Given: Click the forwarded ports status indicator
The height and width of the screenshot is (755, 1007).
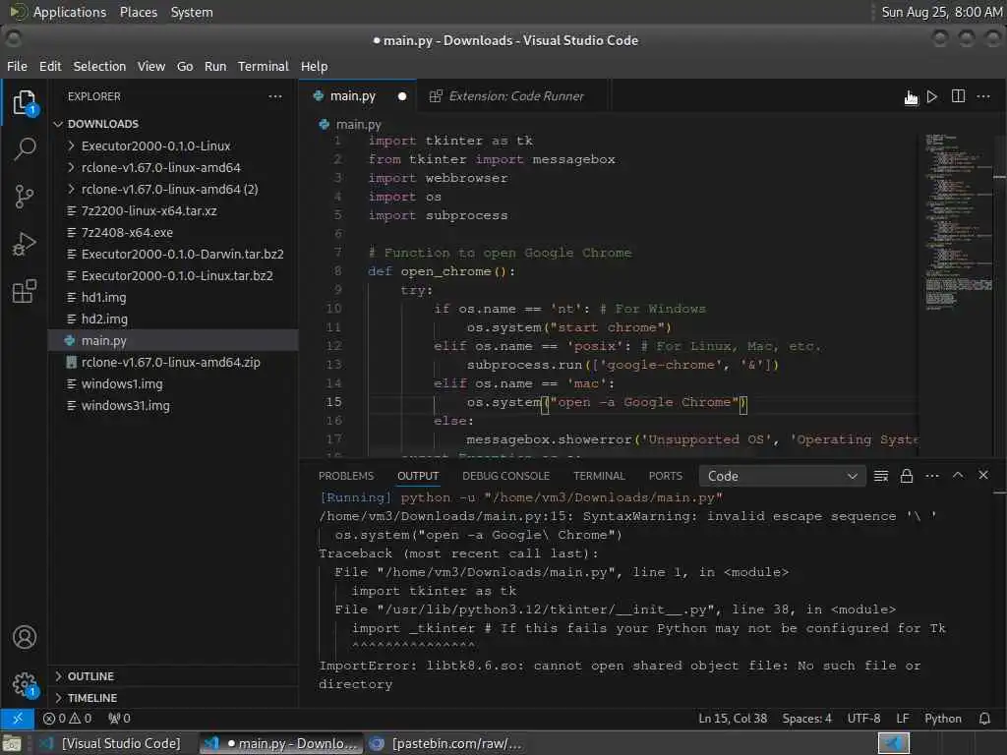Looking at the screenshot, I should point(119,719).
